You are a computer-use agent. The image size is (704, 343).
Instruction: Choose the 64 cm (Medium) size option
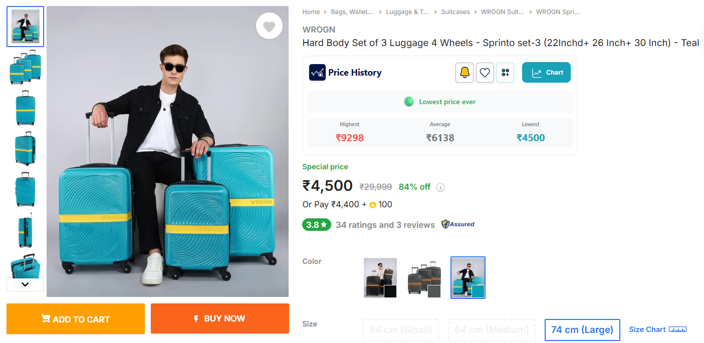(486, 330)
